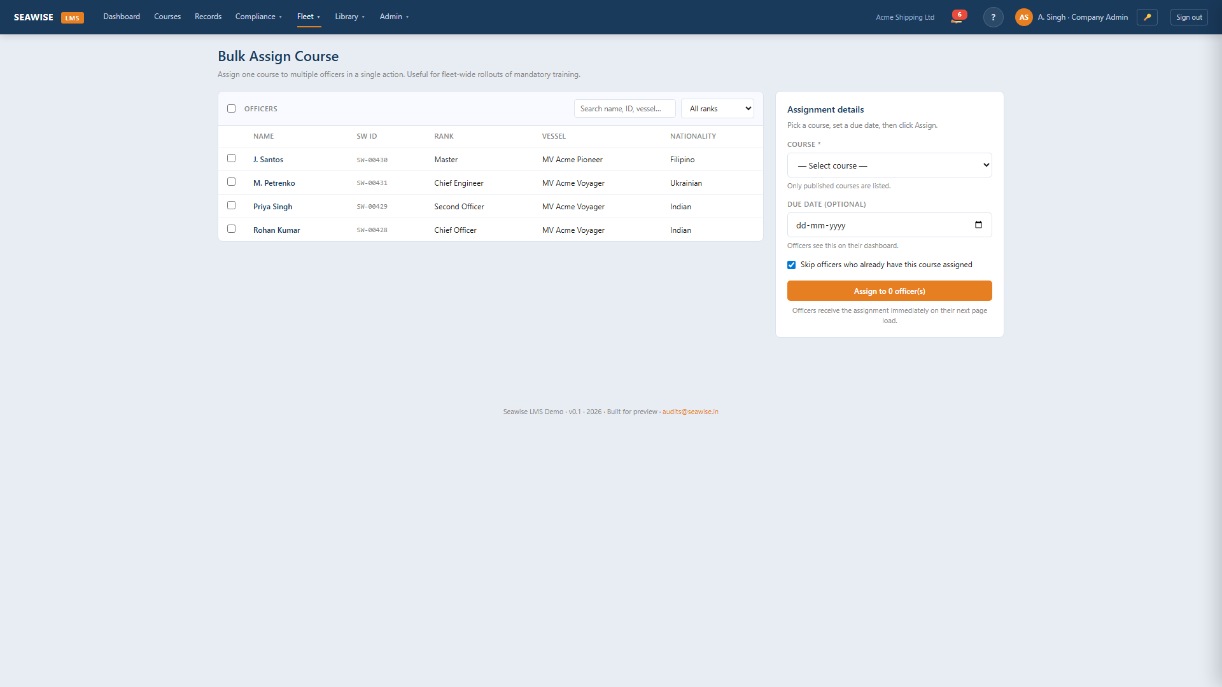
Task: Open the Courses page
Action: (167, 17)
